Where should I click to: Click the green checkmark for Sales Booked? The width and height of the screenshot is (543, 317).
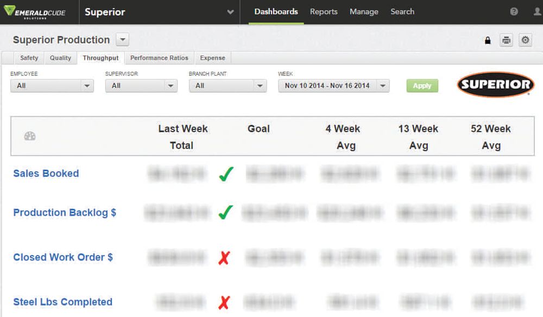(226, 174)
